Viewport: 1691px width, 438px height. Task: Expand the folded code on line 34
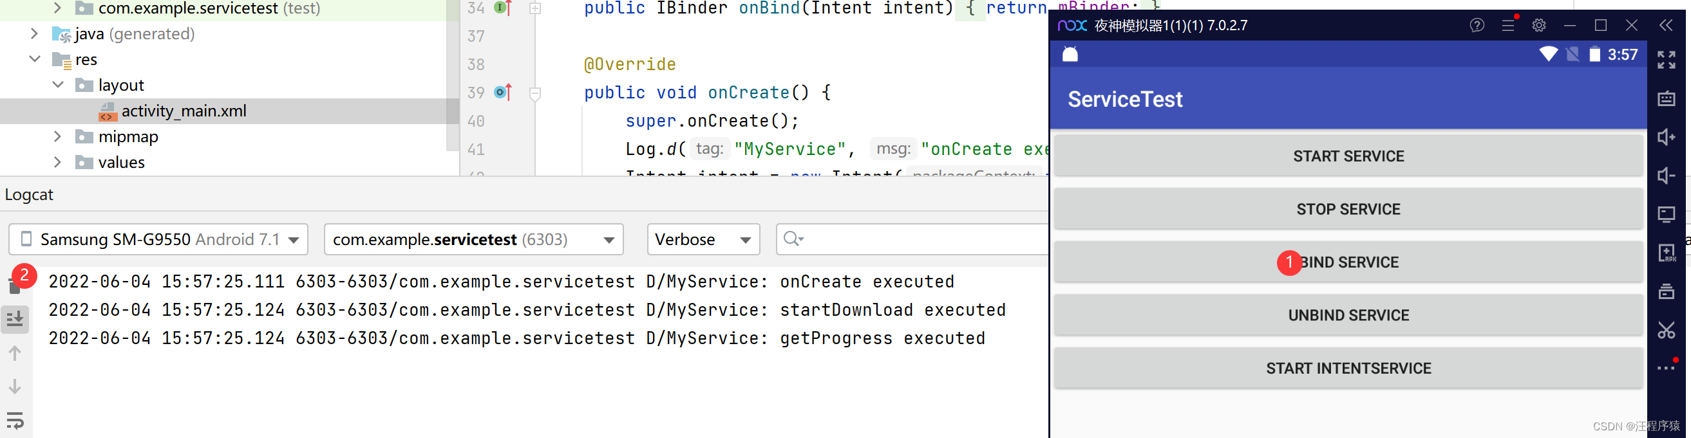click(535, 8)
